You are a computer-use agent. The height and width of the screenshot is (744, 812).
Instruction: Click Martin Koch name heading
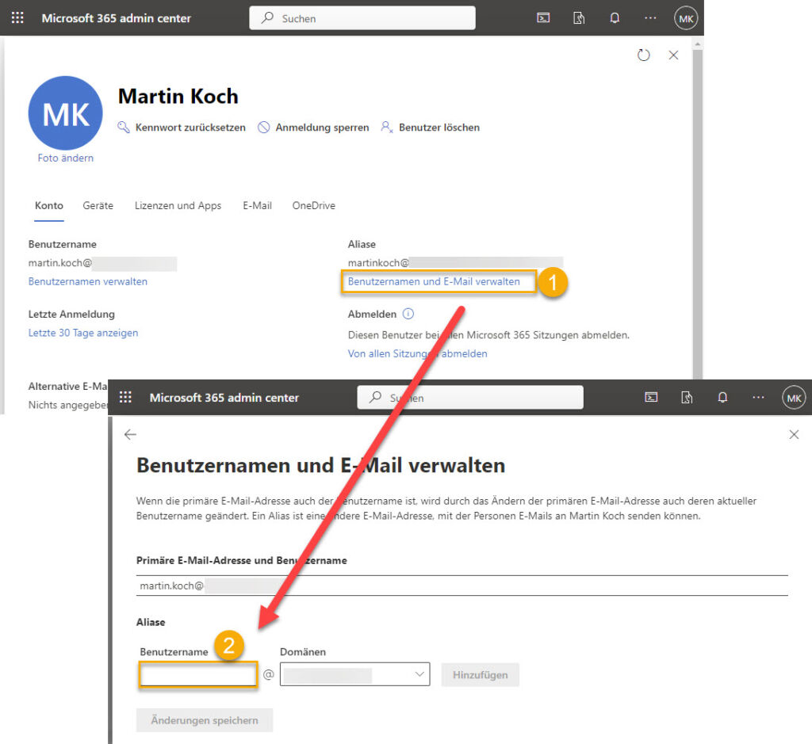(178, 96)
